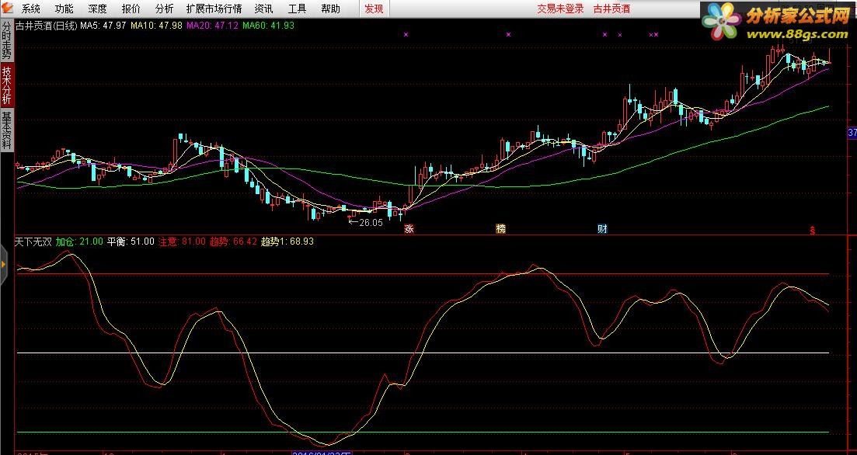Click the 趋势: 66.42 indicator value
This screenshot has width=857, height=455.
point(233,241)
